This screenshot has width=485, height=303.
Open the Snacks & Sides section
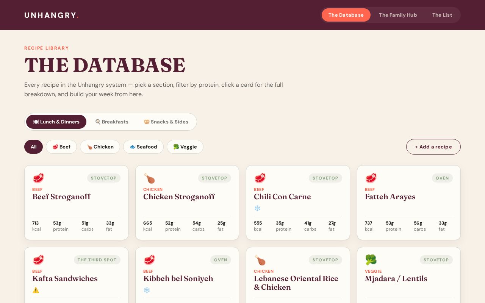(x=166, y=122)
